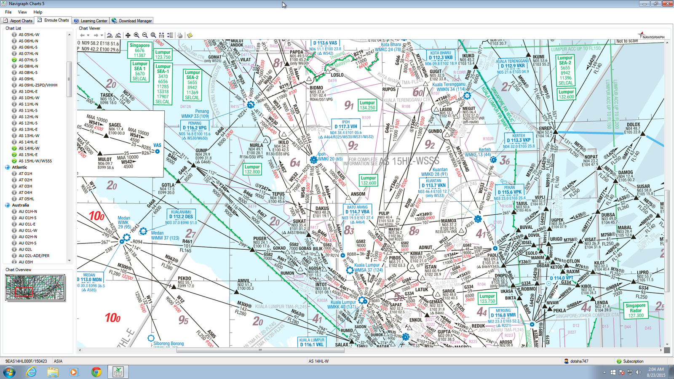Select the AS 15HL-E chart
Image resolution: width=674 pixels, height=379 pixels.
[x=28, y=155]
